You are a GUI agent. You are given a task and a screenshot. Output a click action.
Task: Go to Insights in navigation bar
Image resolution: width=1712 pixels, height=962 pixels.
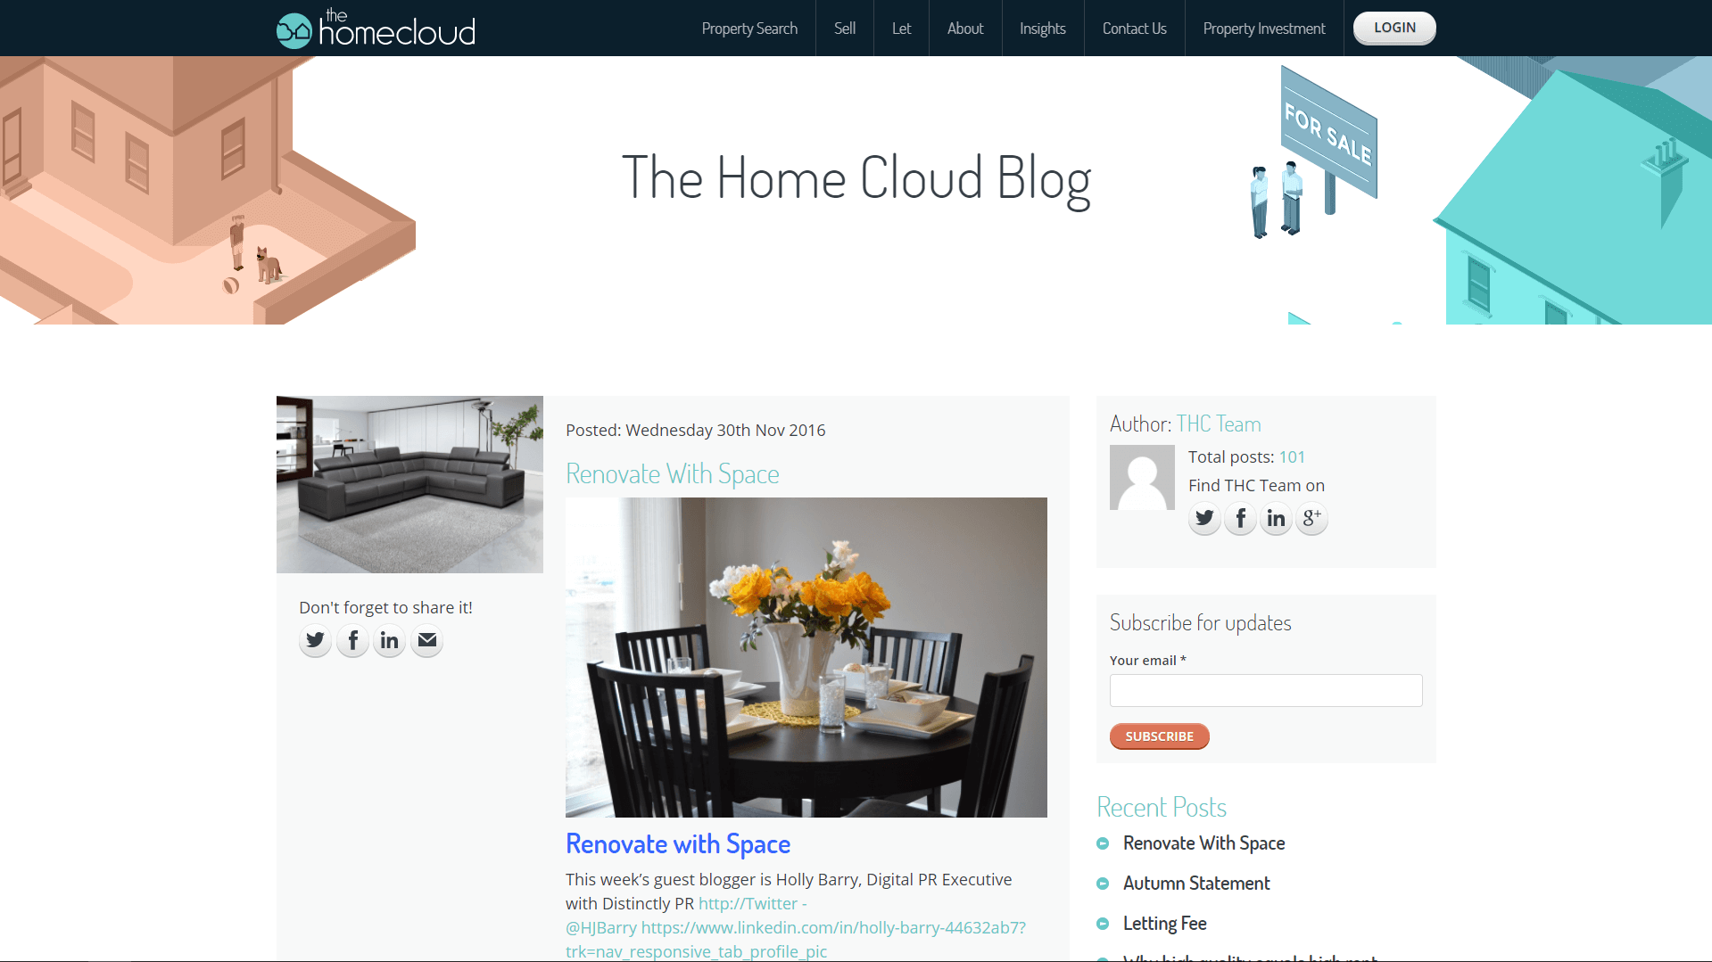click(1042, 29)
